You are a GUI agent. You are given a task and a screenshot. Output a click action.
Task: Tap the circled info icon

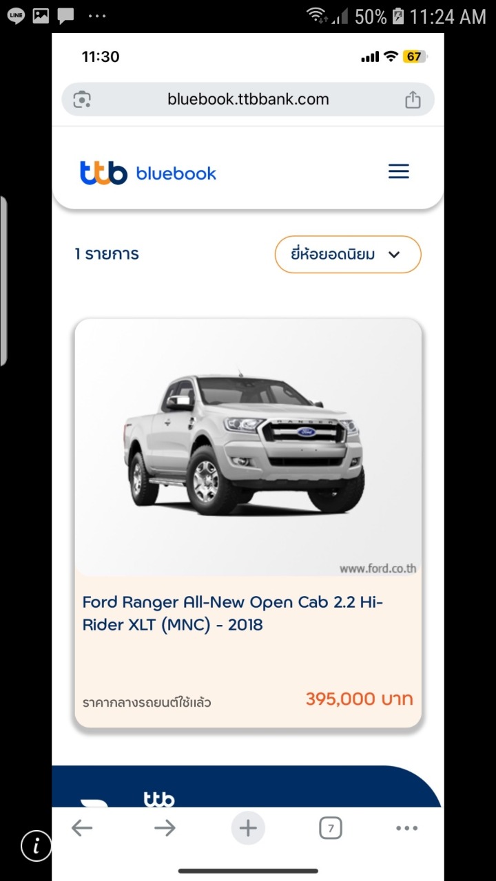tap(35, 845)
